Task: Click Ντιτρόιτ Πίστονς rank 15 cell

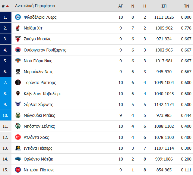Action: pyautogui.click(x=6, y=170)
